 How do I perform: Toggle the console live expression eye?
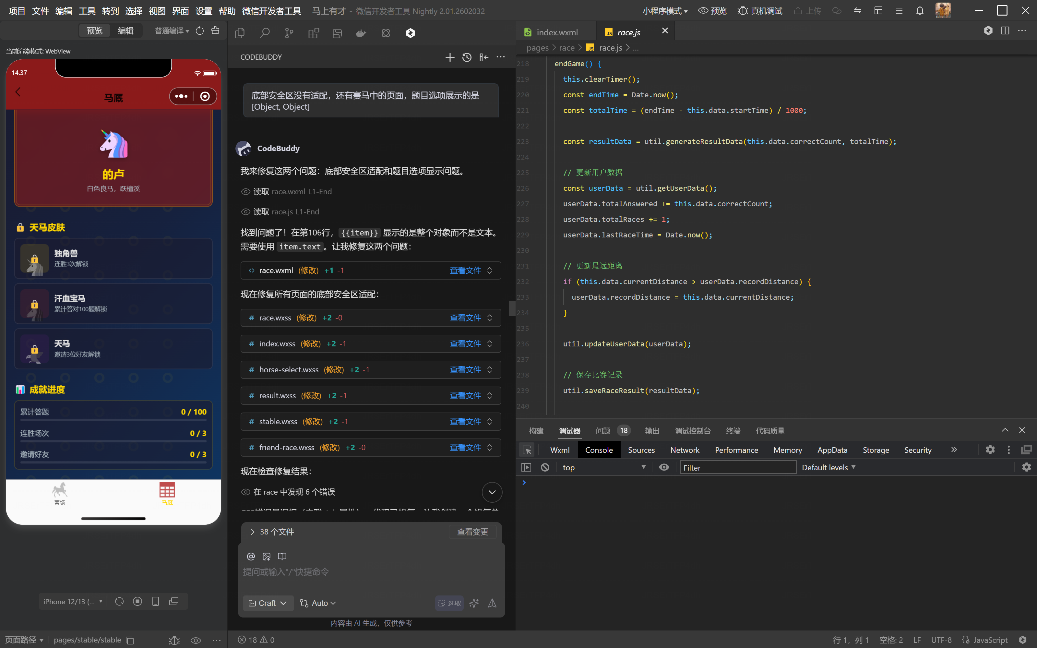point(663,467)
